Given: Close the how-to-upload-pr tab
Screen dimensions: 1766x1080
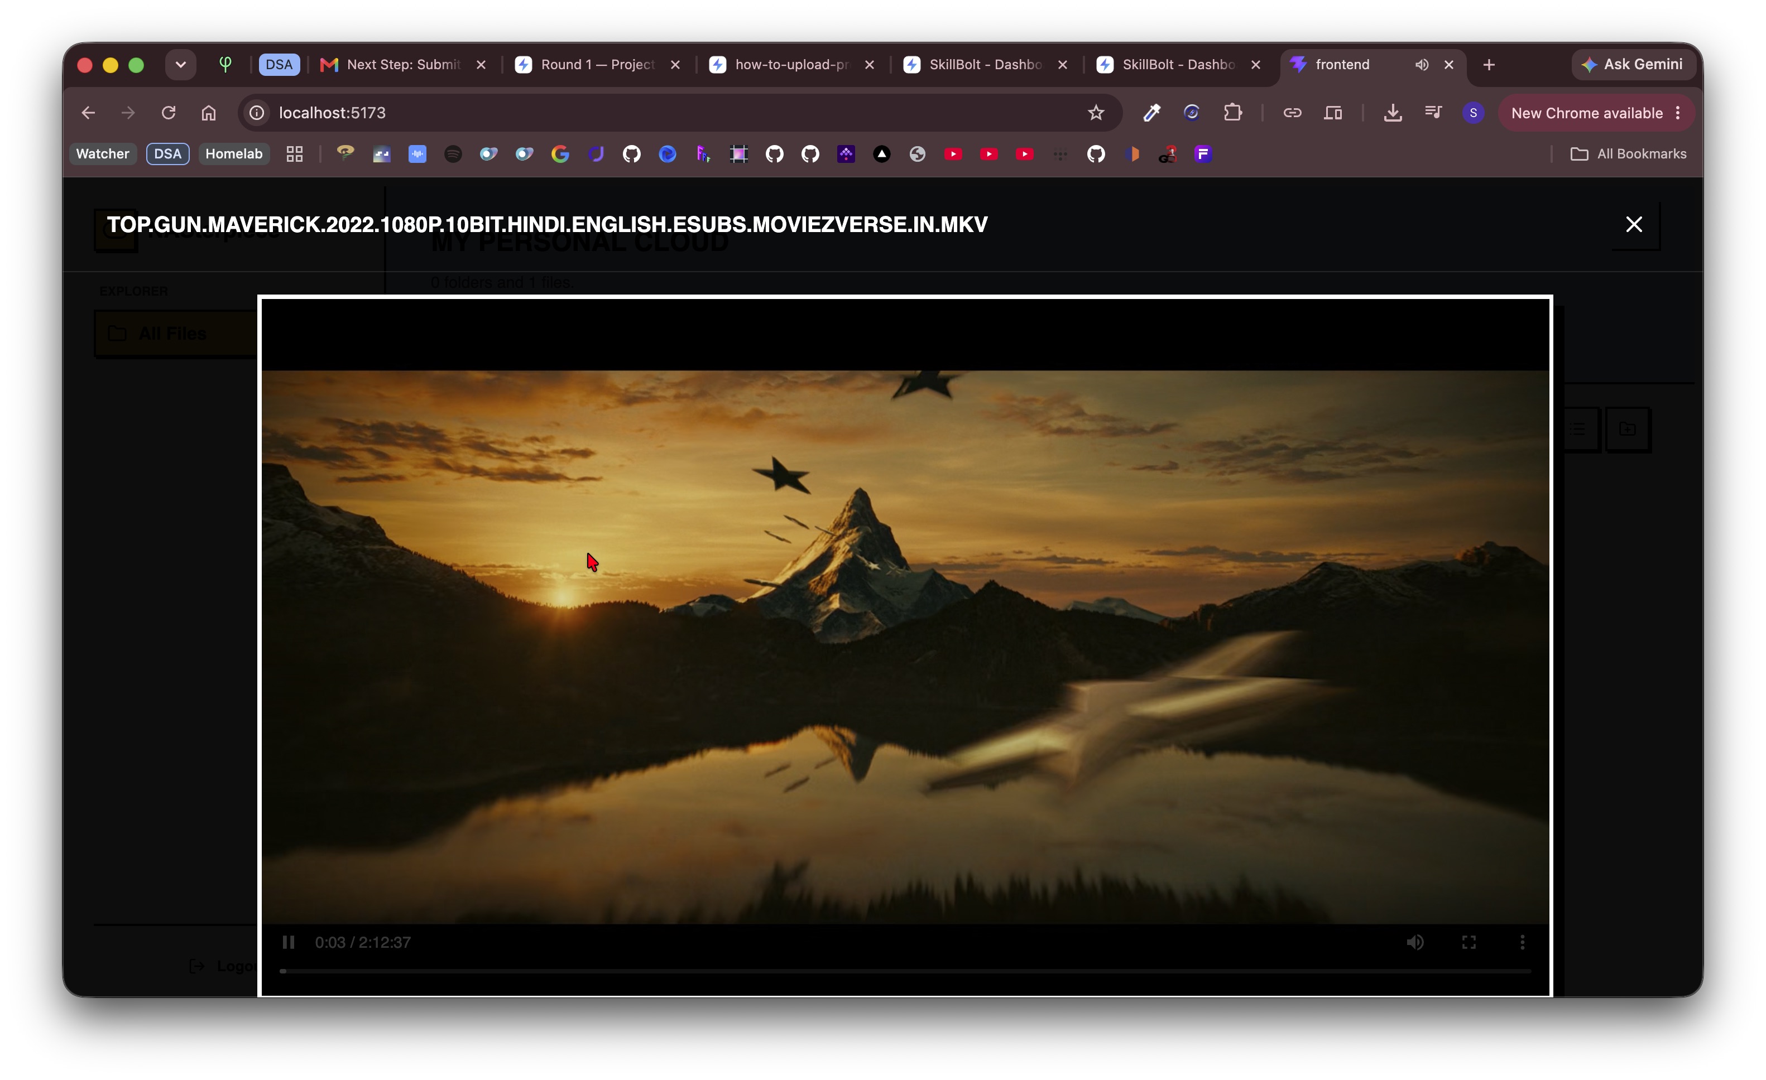Looking at the screenshot, I should click(870, 65).
